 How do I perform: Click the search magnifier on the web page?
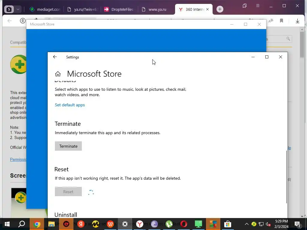pyautogui.click(x=288, y=39)
